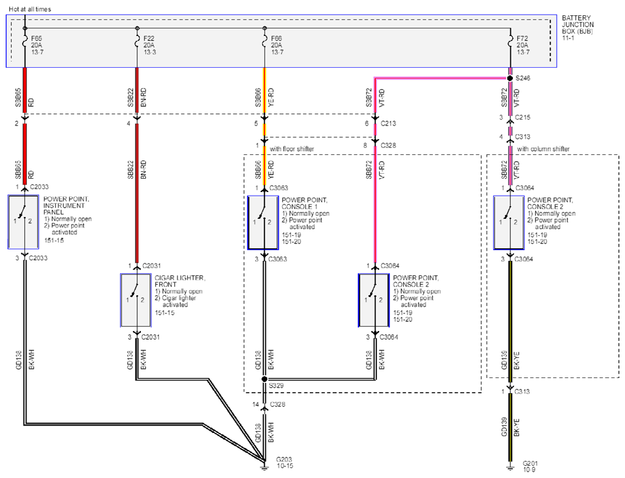Select the "with floor shifter" note
The height and width of the screenshot is (478, 625).
pyautogui.click(x=292, y=149)
